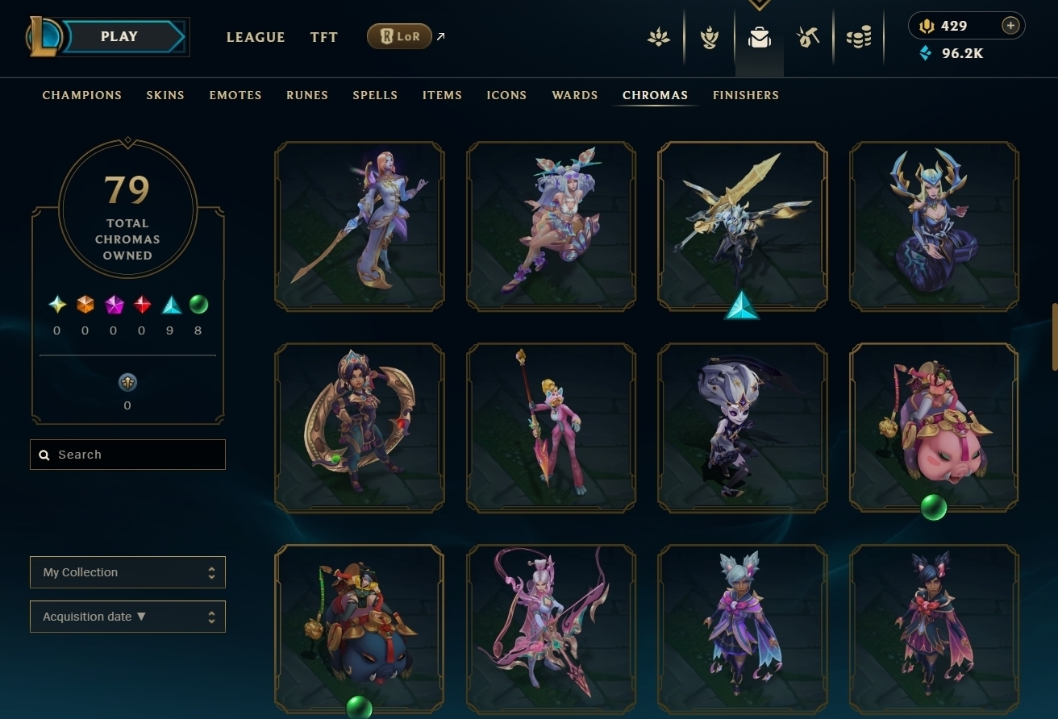
Task: Click the chroma Search field
Action: [x=127, y=455]
